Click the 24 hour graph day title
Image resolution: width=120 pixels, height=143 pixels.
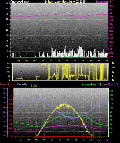(x=65, y=2)
